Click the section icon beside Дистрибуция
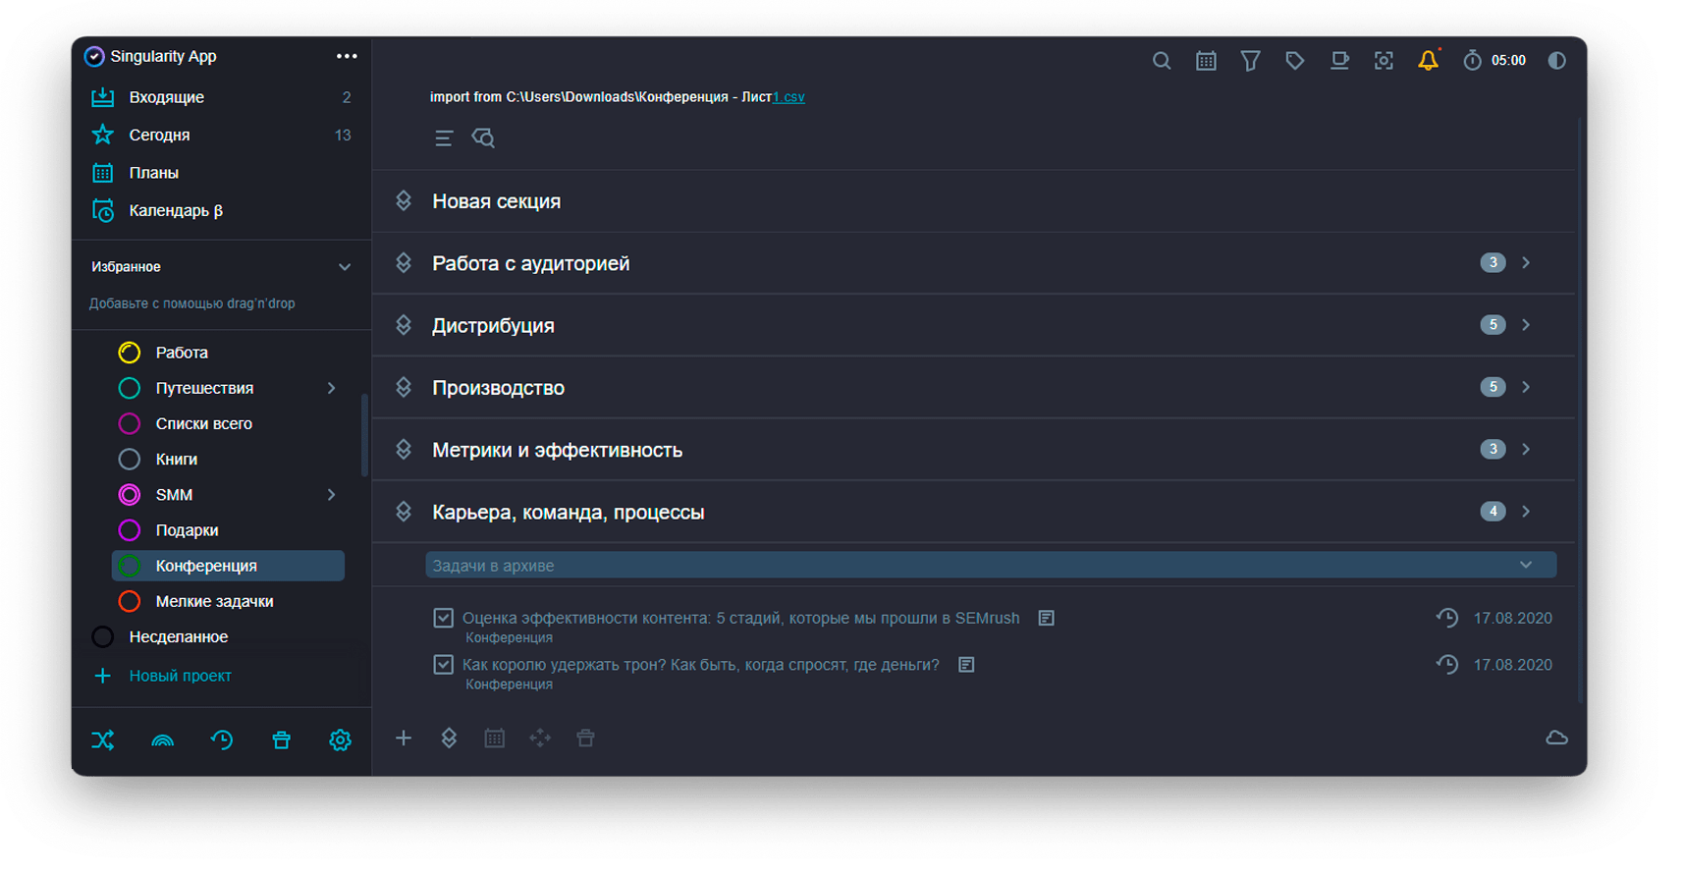Image resolution: width=1683 pixels, height=876 pixels. click(x=404, y=325)
